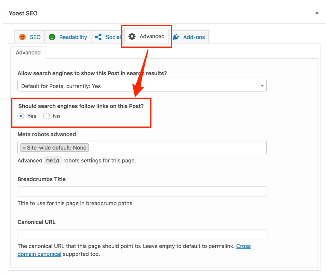Click the 'Should search engines follow links' question
The height and width of the screenshot is (275, 328).
coord(81,106)
